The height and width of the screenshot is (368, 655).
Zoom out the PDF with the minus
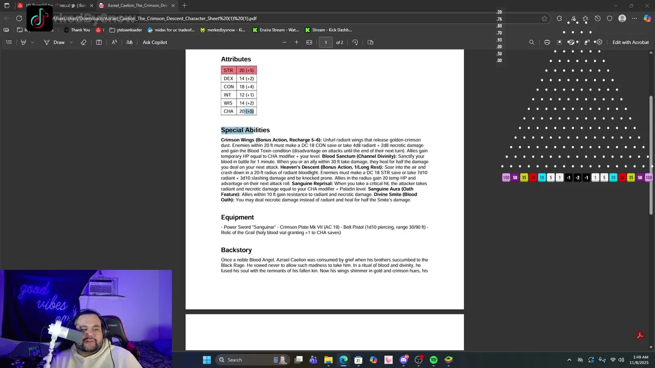285,42
